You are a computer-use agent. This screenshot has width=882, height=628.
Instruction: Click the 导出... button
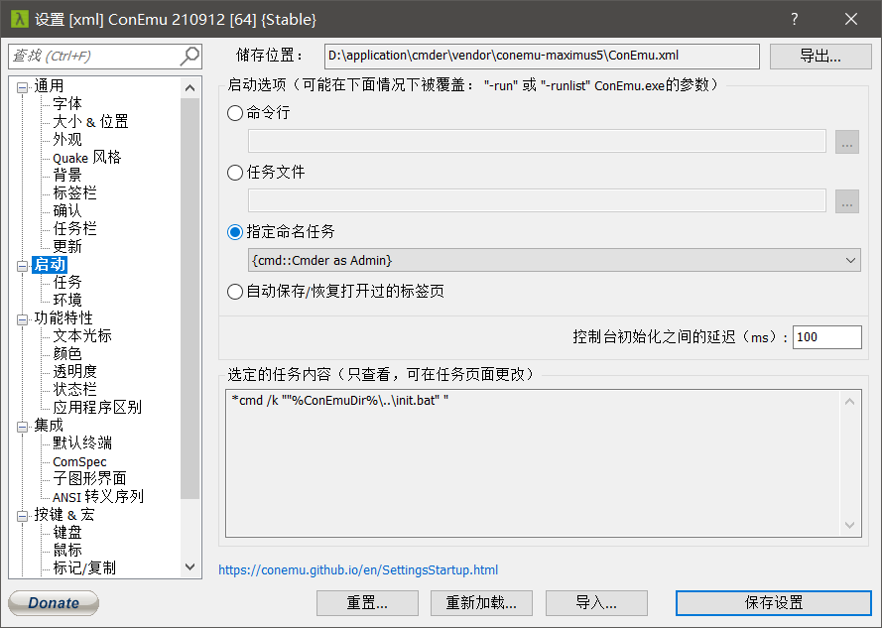[820, 57]
